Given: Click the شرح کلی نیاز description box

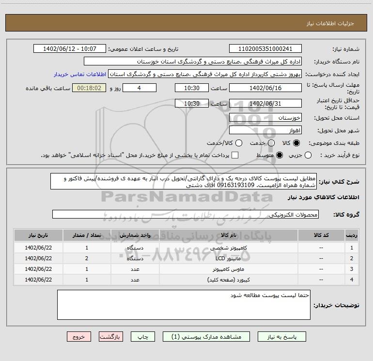Looking at the screenshot, I should pyautogui.click(x=184, y=182).
